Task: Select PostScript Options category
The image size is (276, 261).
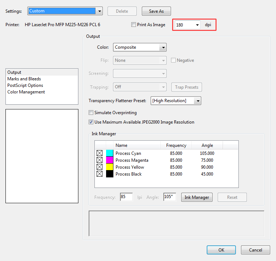Action: tap(25, 85)
